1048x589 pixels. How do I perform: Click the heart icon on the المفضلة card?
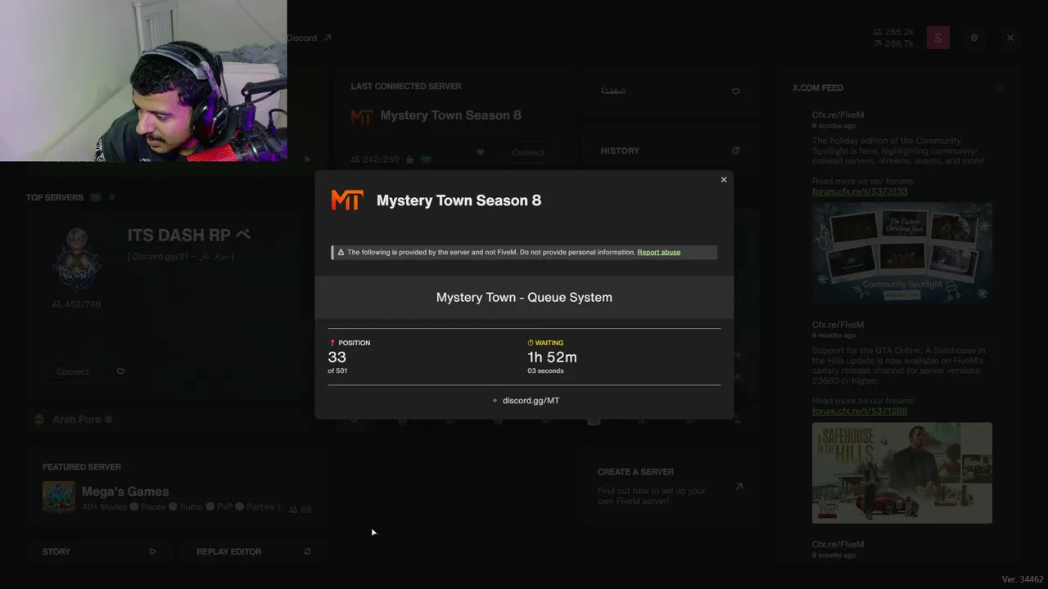735,92
